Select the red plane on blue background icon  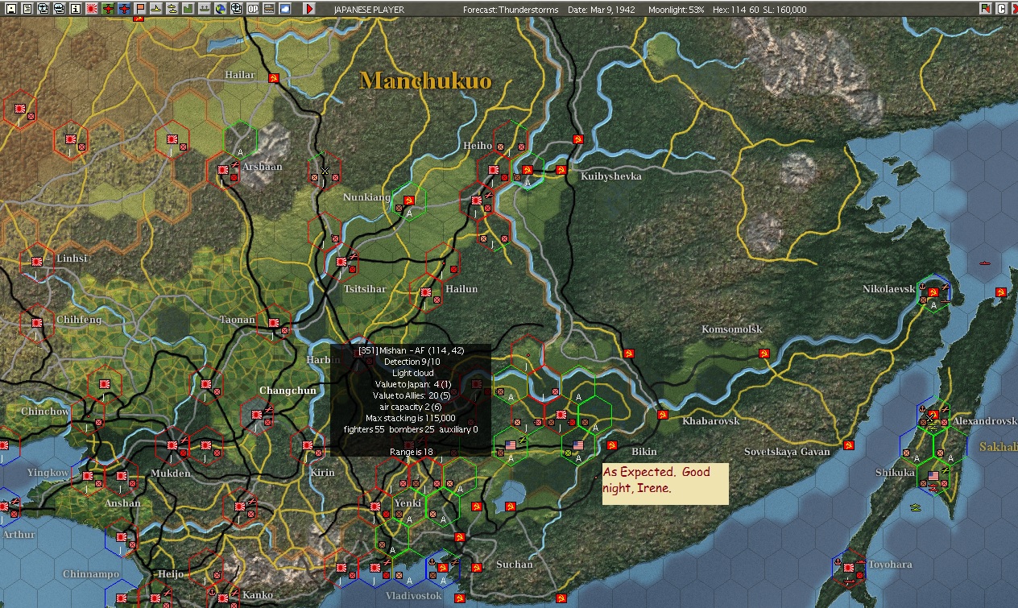pos(123,9)
